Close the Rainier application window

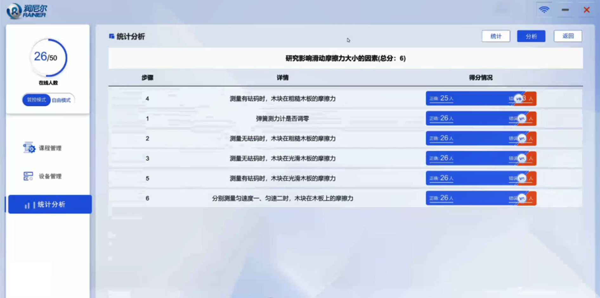pos(586,10)
